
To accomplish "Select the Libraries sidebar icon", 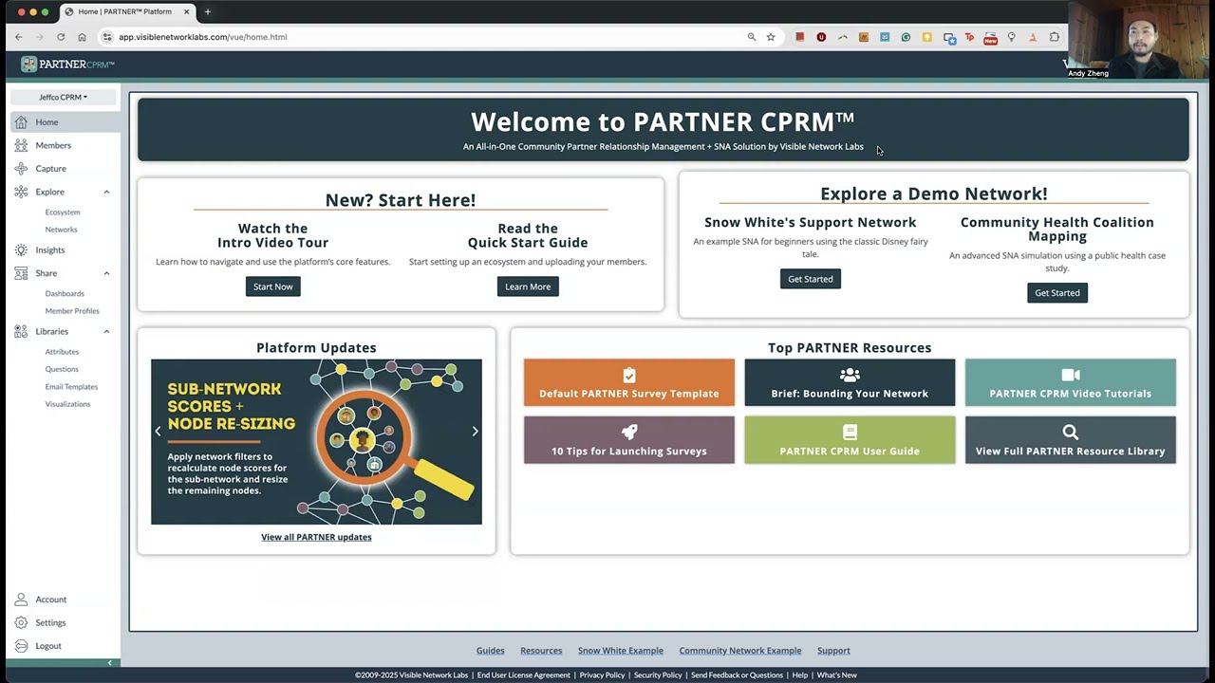I will click(21, 331).
